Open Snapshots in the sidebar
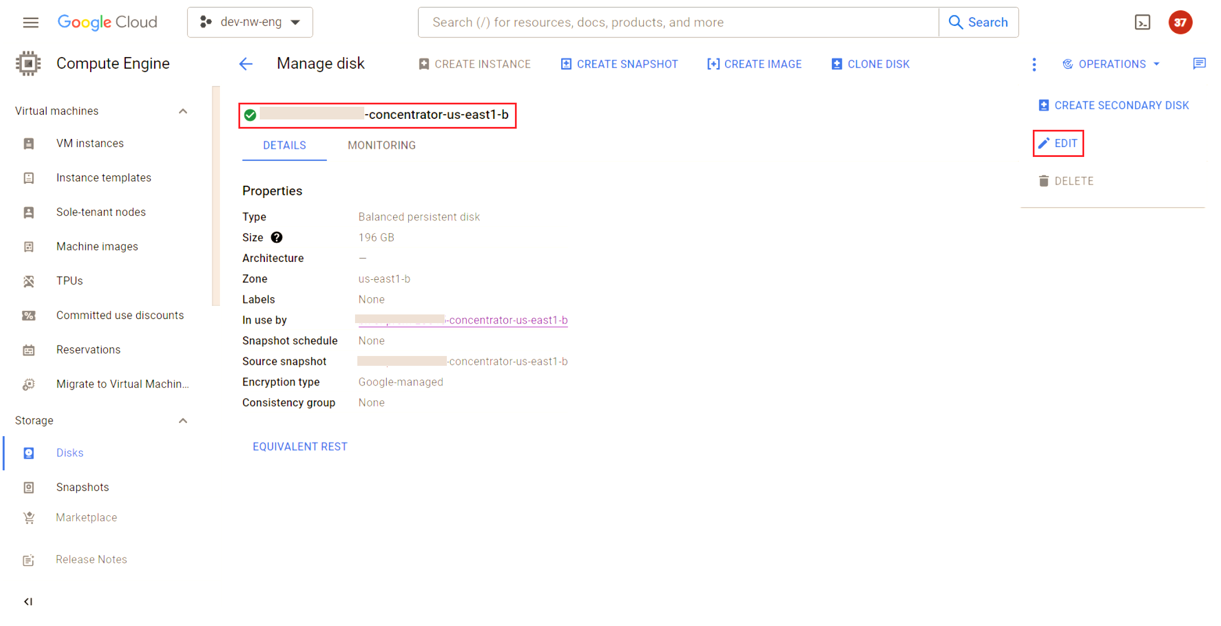The width and height of the screenshot is (1221, 626). pos(83,488)
